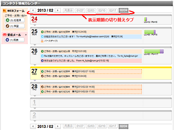Select the greyed date 1 FRI
Image resolution: width=174 pixels, height=130 pixels.
coord(34,103)
